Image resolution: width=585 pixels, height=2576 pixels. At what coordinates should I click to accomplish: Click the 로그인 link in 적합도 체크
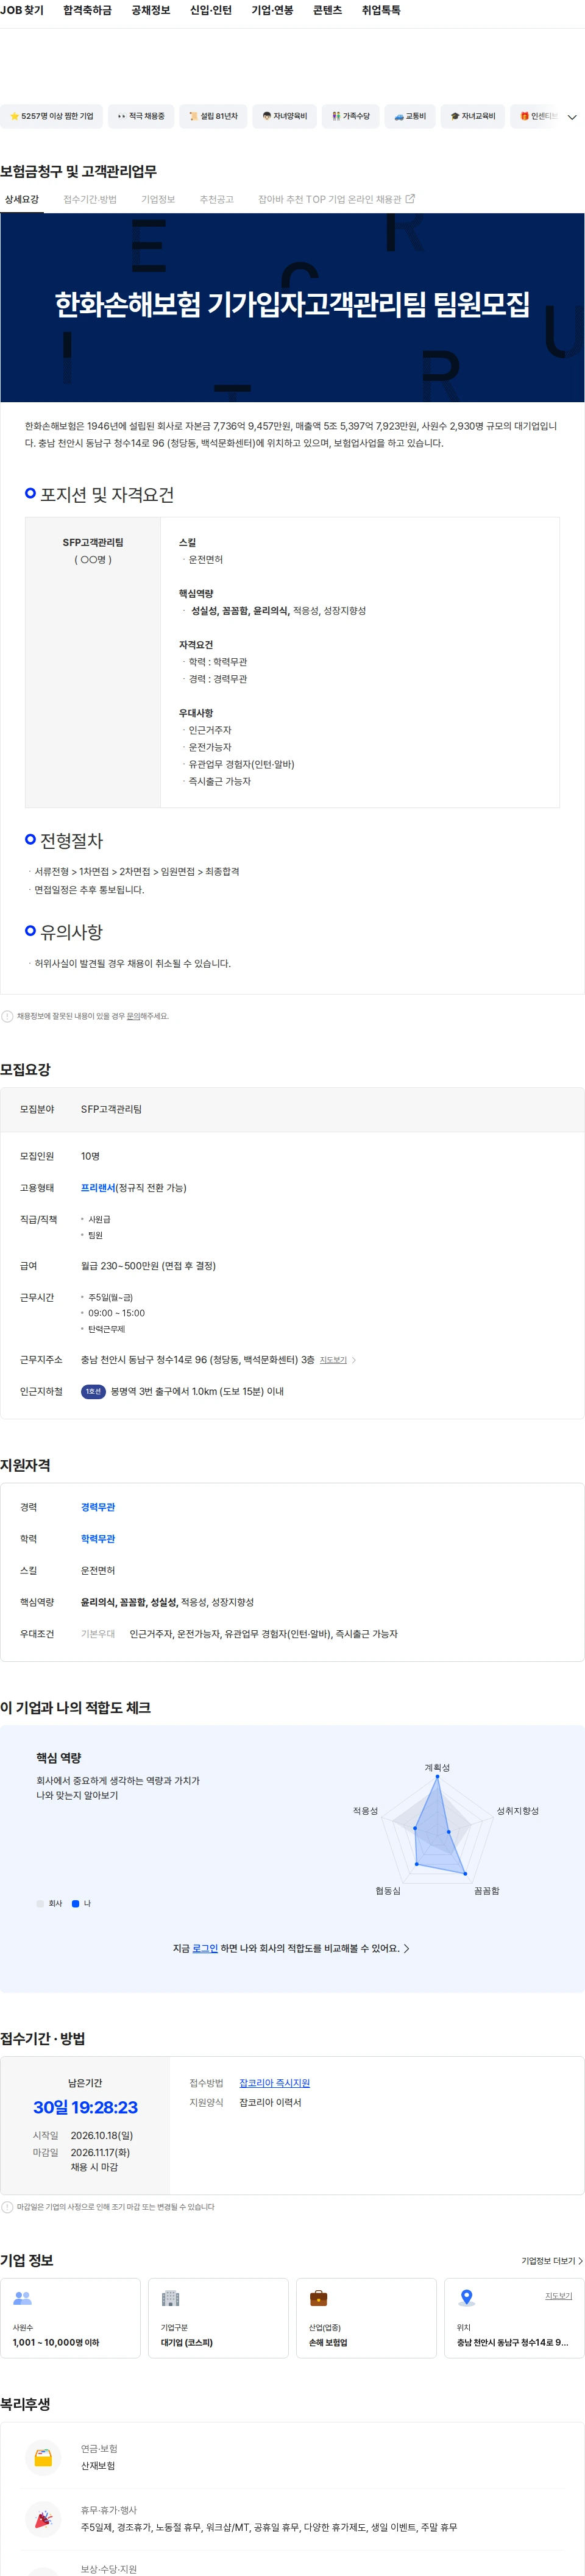(x=205, y=1948)
